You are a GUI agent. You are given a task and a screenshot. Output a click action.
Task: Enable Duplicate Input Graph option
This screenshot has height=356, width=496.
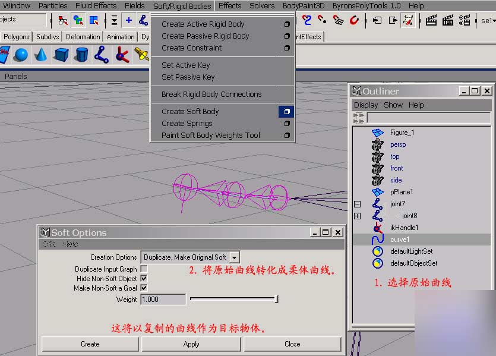click(144, 269)
